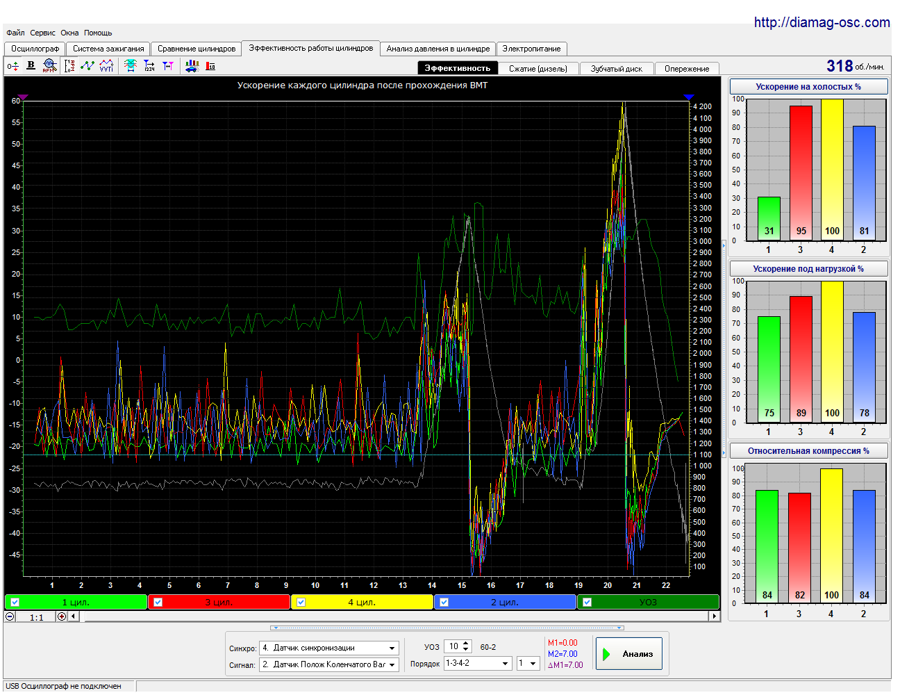Click the Ускорение на холостых % header

tap(808, 87)
